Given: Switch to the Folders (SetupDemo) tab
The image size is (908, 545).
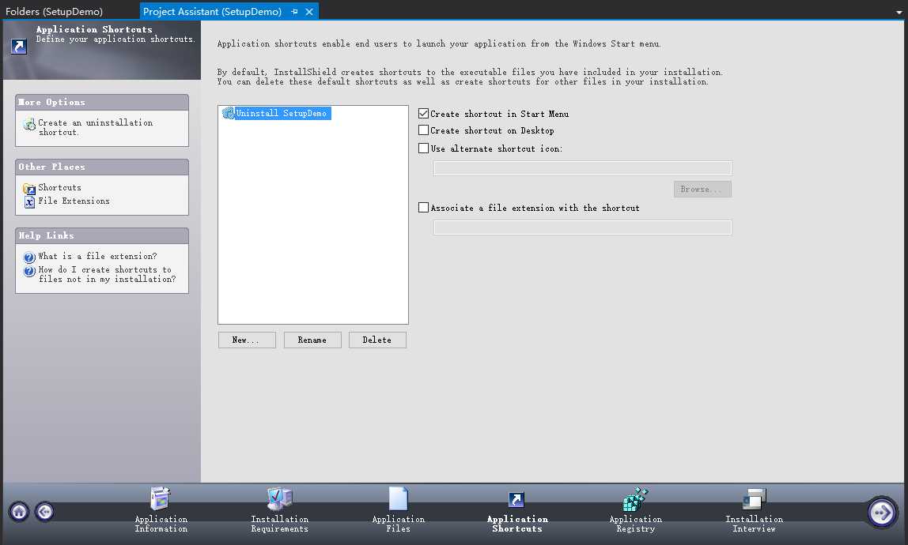Looking at the screenshot, I should point(54,12).
